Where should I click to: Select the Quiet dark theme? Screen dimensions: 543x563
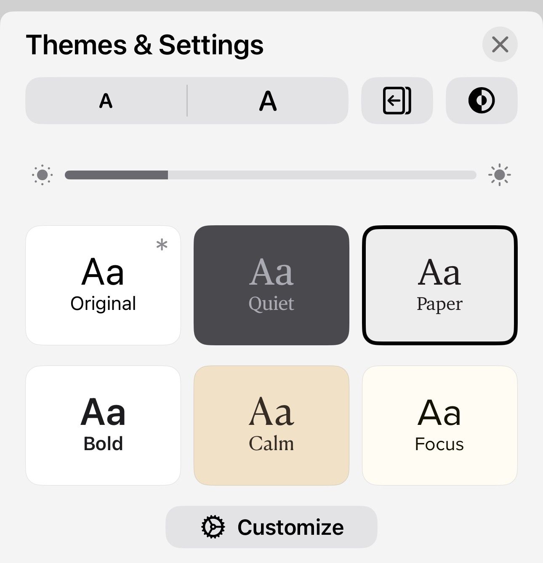click(x=271, y=285)
